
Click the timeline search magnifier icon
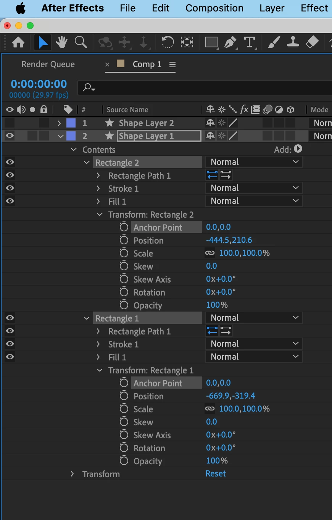point(89,88)
